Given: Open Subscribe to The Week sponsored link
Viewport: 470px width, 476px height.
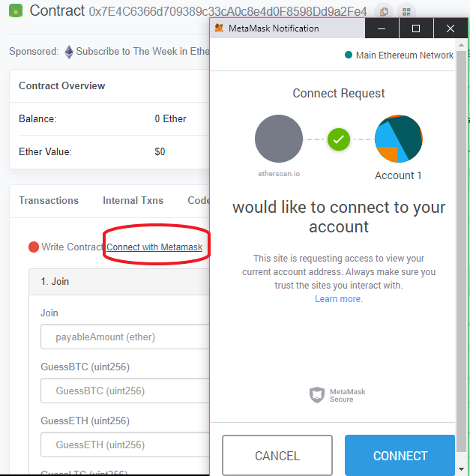Looking at the screenshot, I should point(142,51).
